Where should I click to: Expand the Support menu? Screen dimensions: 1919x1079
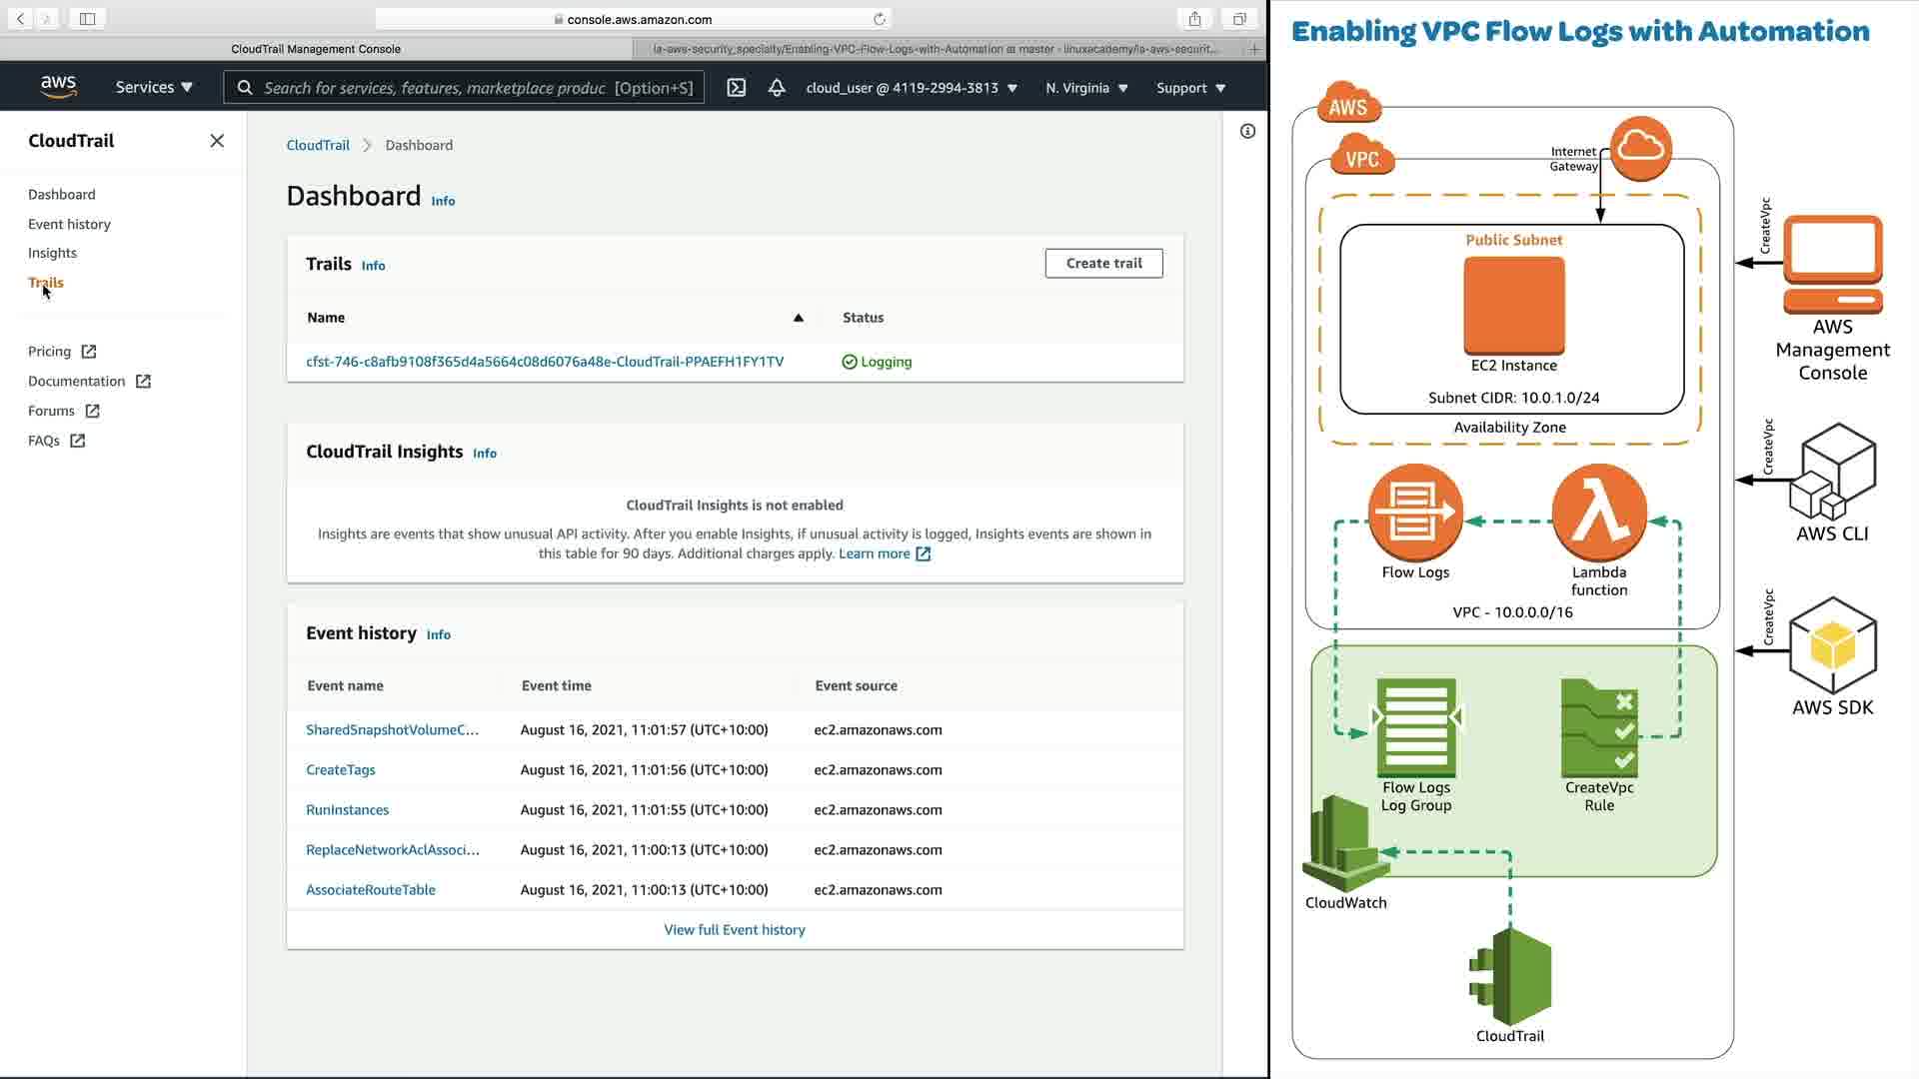coord(1190,88)
